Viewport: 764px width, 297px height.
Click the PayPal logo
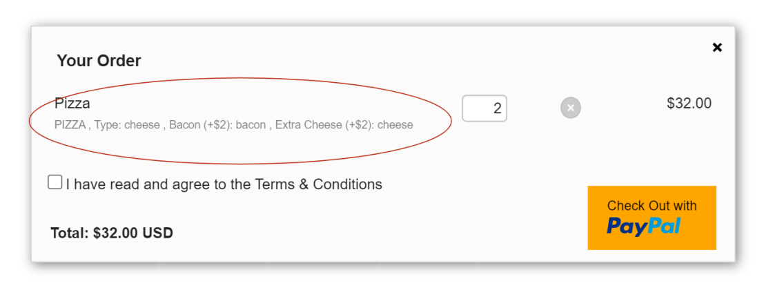[644, 227]
